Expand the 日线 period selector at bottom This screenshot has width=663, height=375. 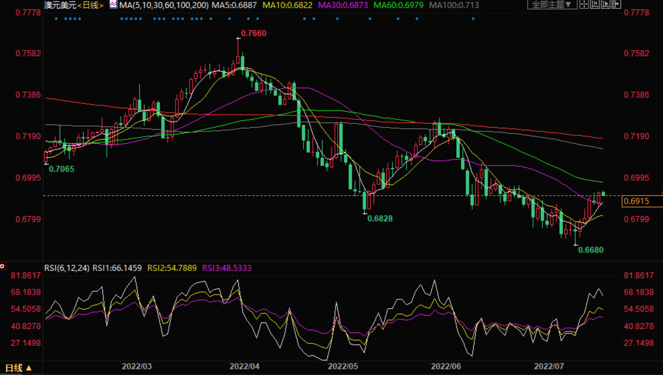18,368
